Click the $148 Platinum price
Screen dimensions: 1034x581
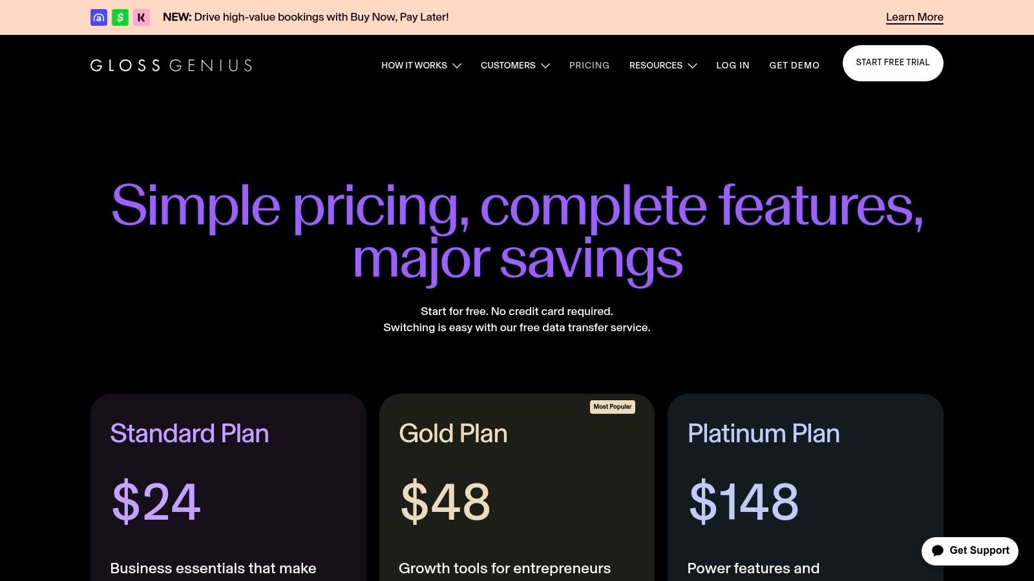coord(744,501)
